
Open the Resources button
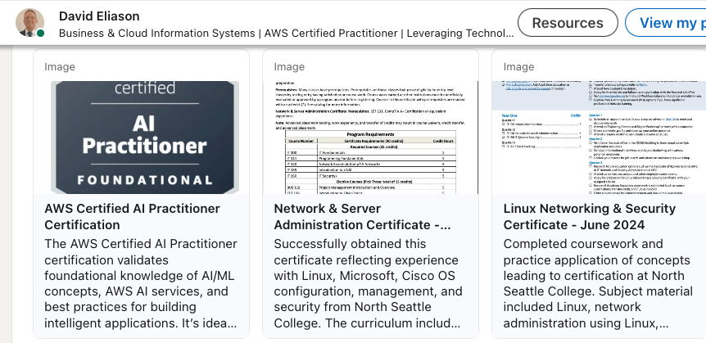point(568,23)
